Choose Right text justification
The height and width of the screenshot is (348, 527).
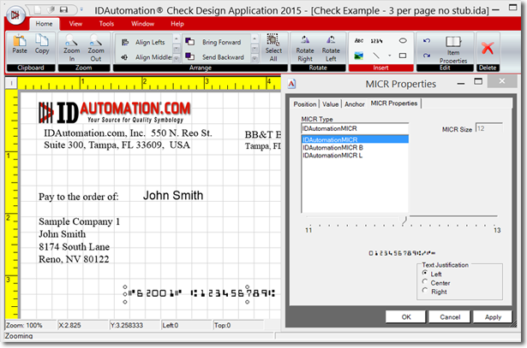point(434,292)
